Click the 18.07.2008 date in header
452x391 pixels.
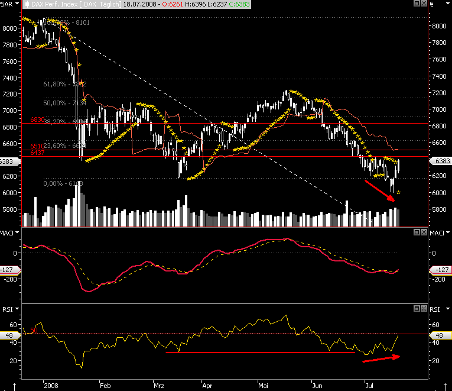[139, 4]
